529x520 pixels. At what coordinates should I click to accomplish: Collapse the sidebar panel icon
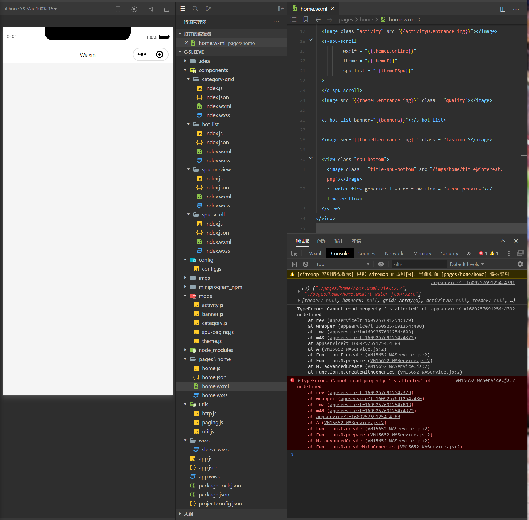pos(281,9)
